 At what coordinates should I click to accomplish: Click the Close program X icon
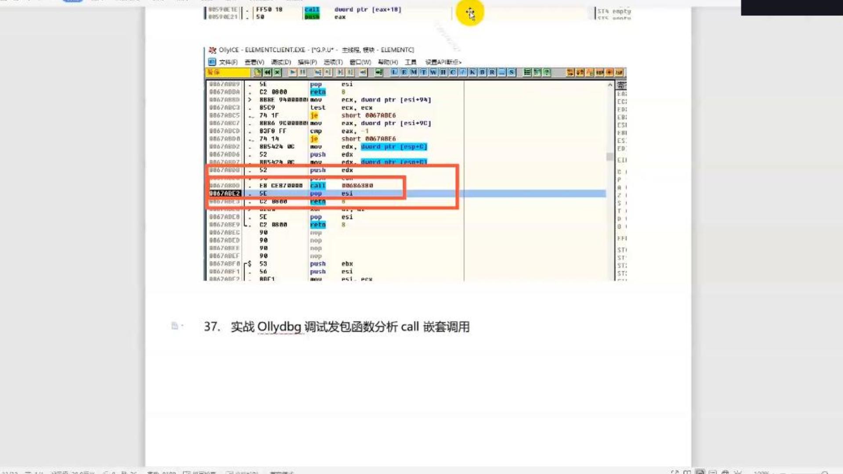tap(277, 72)
